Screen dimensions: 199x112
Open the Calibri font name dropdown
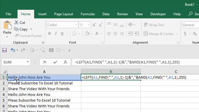[x=76, y=25]
